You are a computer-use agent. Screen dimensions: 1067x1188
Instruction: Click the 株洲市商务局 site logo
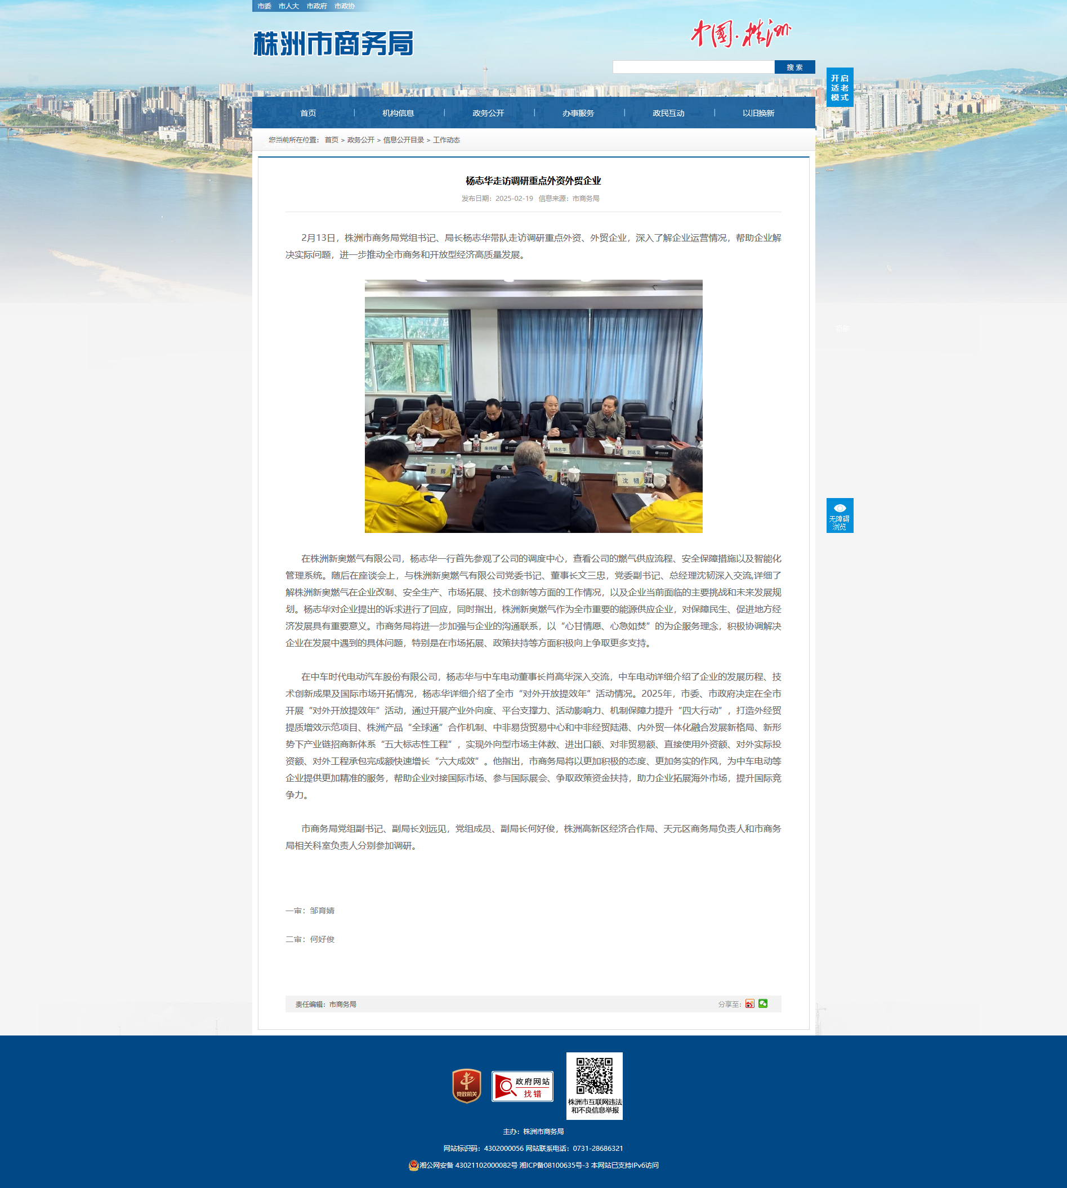click(333, 44)
